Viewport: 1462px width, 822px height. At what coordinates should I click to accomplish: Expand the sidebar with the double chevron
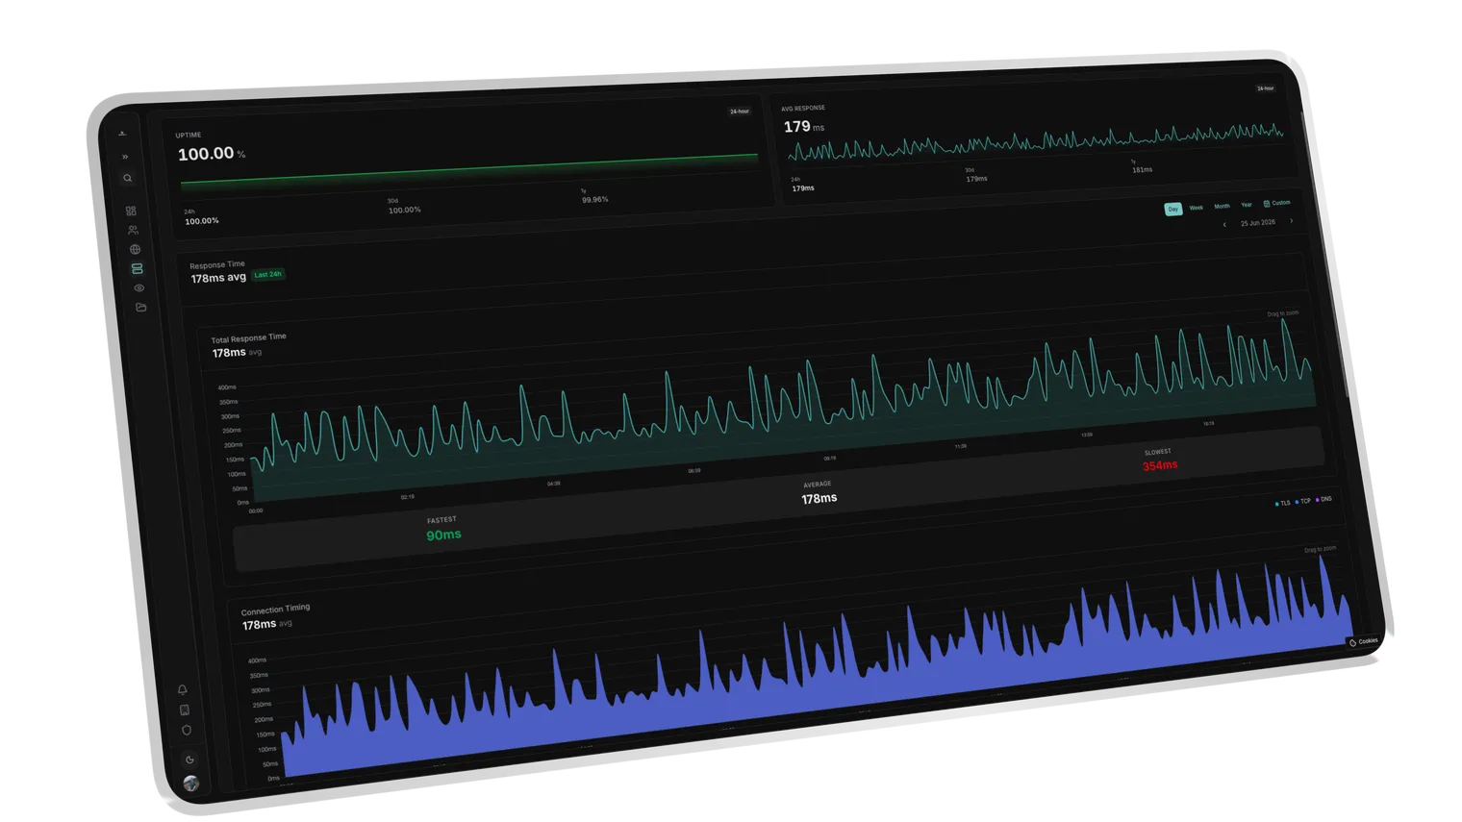[x=125, y=157]
